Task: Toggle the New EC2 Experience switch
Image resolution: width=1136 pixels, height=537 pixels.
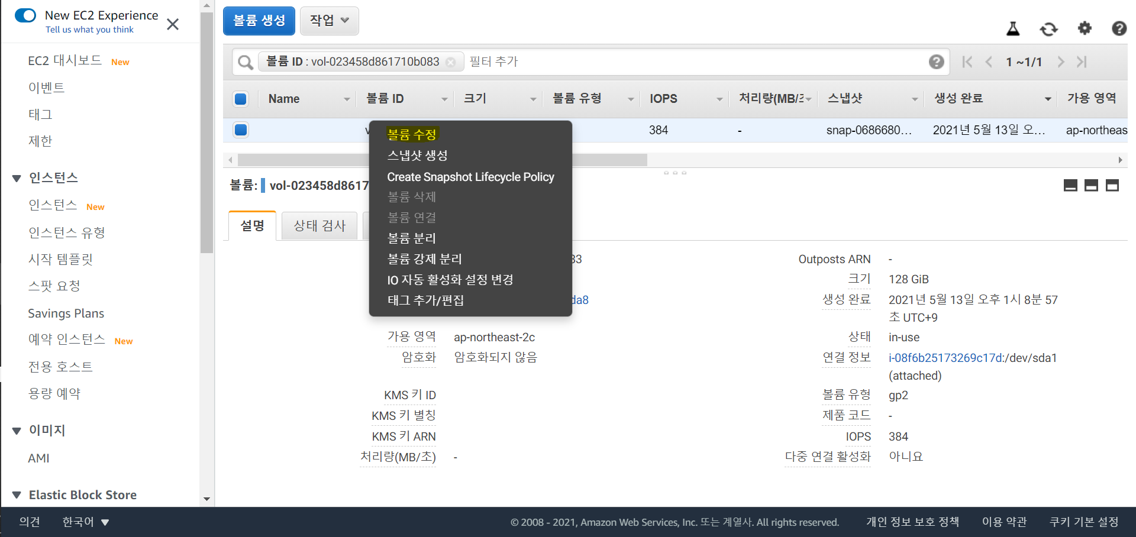Action: [x=25, y=15]
